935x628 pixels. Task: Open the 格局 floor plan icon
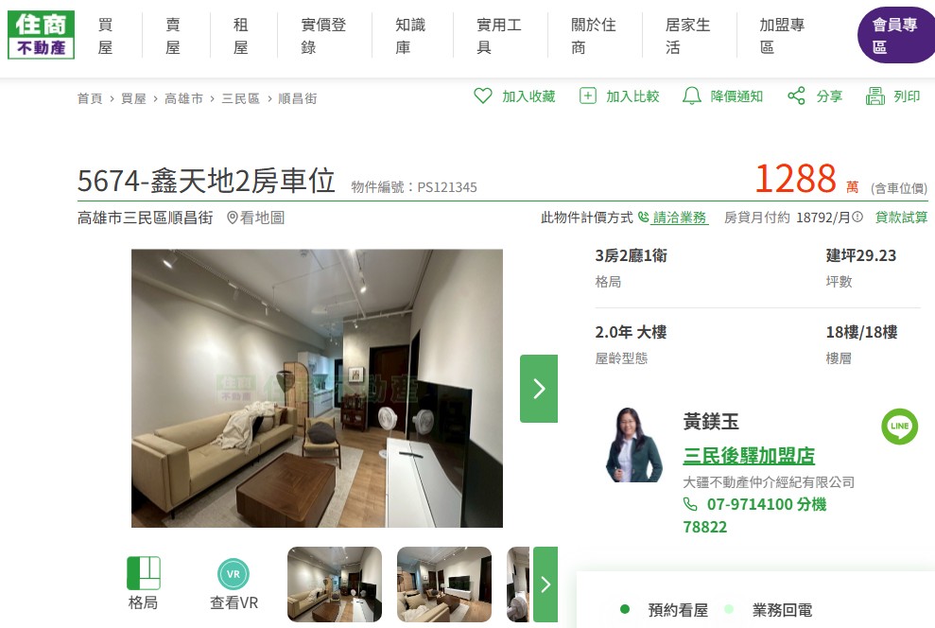(144, 574)
